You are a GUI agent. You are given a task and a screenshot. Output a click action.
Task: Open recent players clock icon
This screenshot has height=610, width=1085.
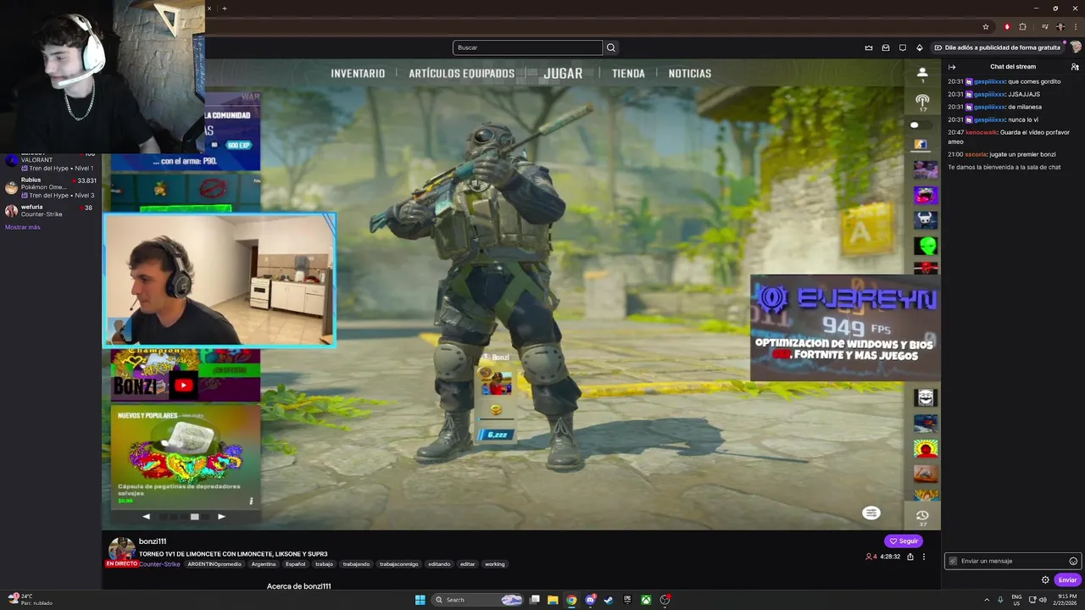pyautogui.click(x=922, y=516)
